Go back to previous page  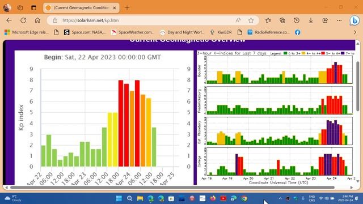[9, 20]
